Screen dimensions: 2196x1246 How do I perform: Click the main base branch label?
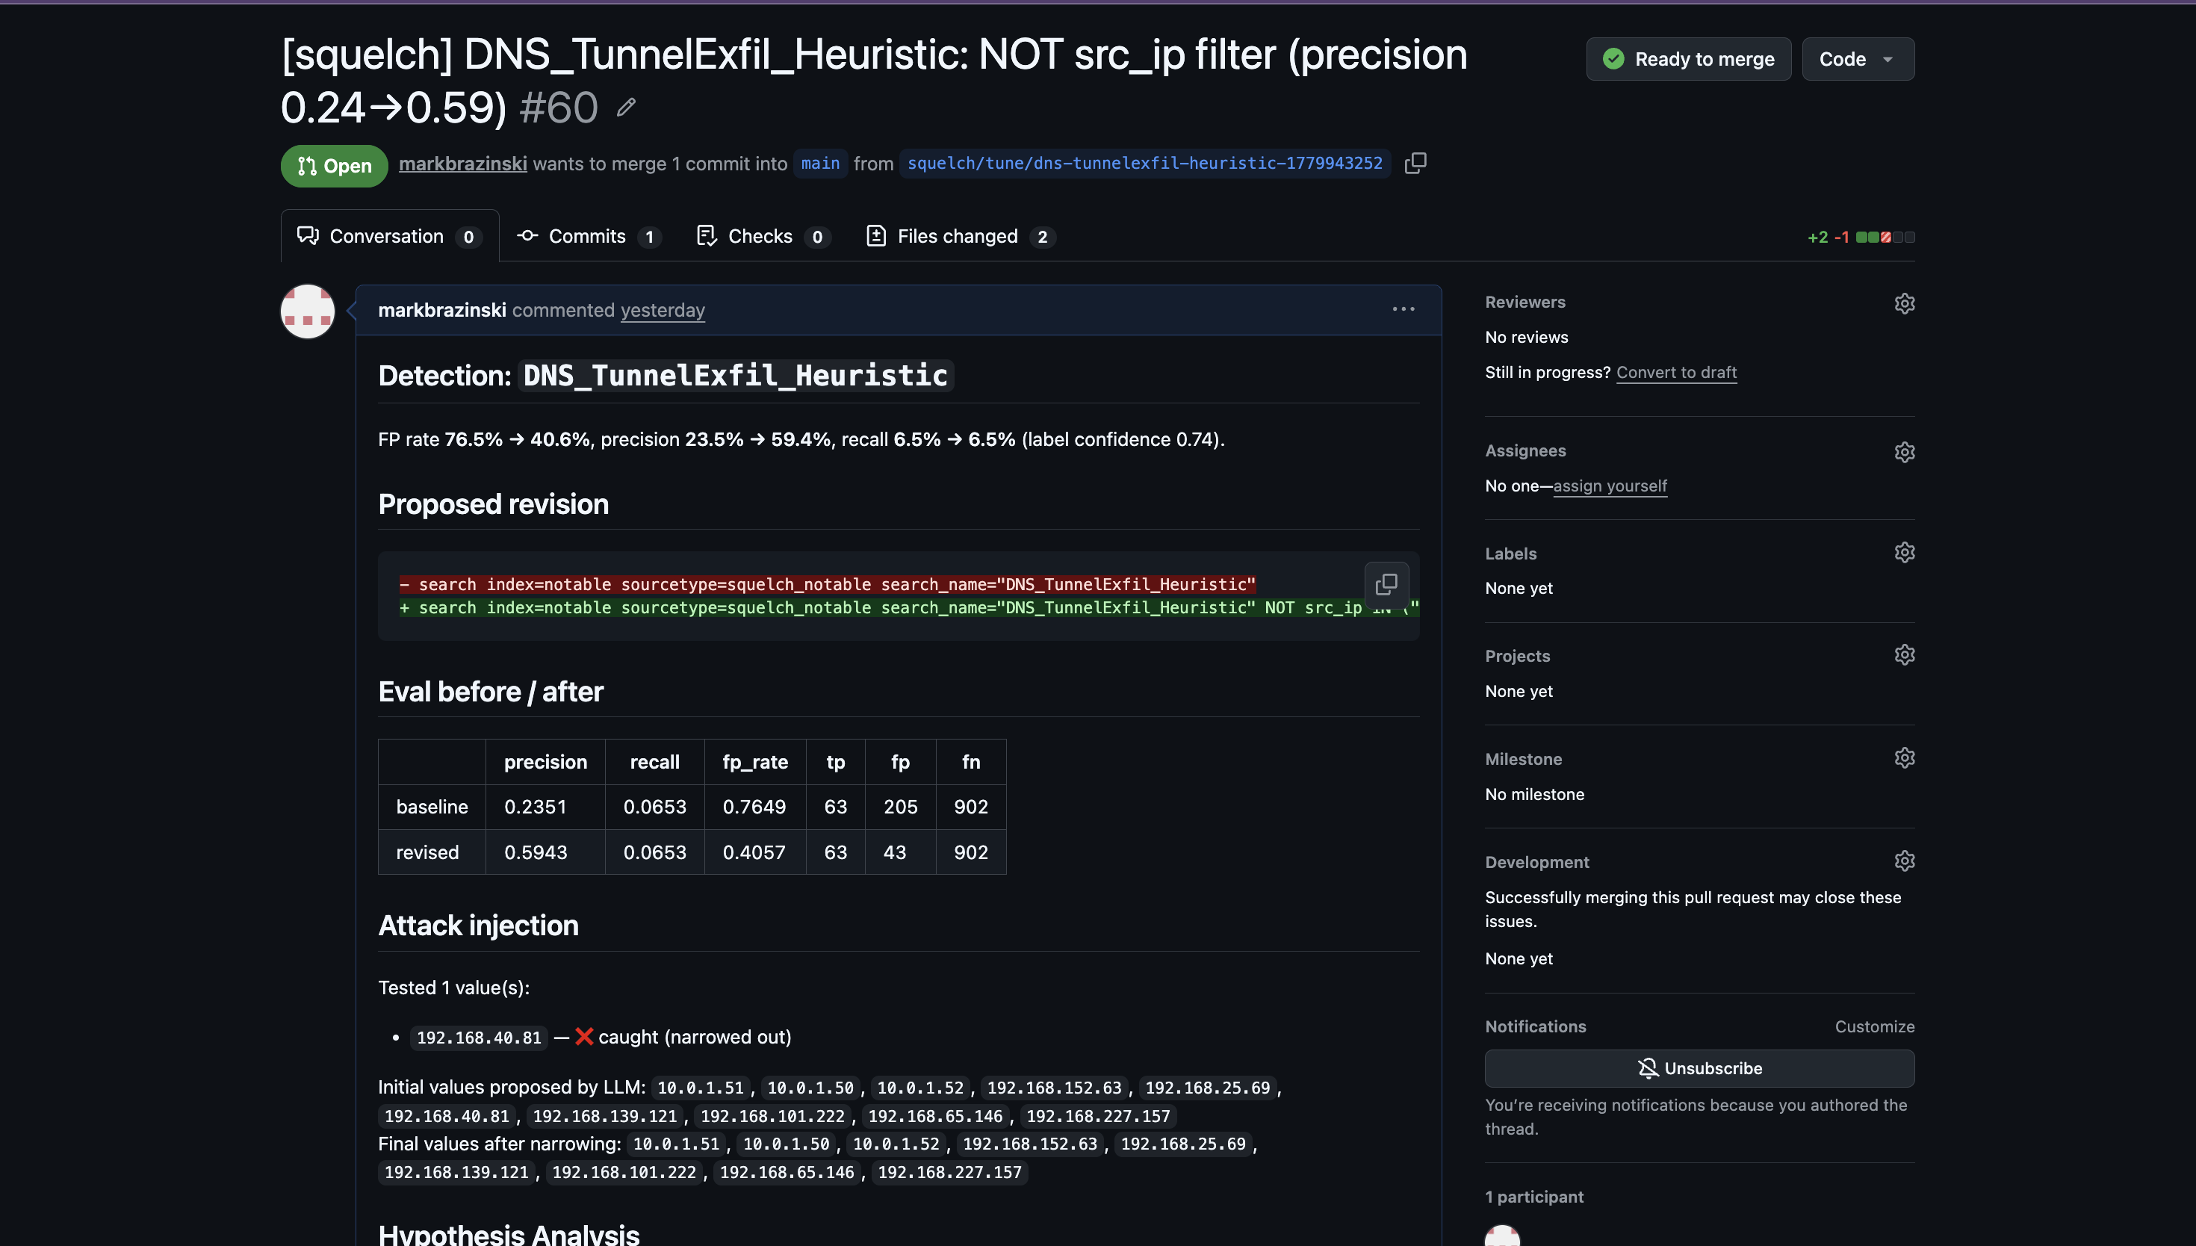pyautogui.click(x=820, y=164)
